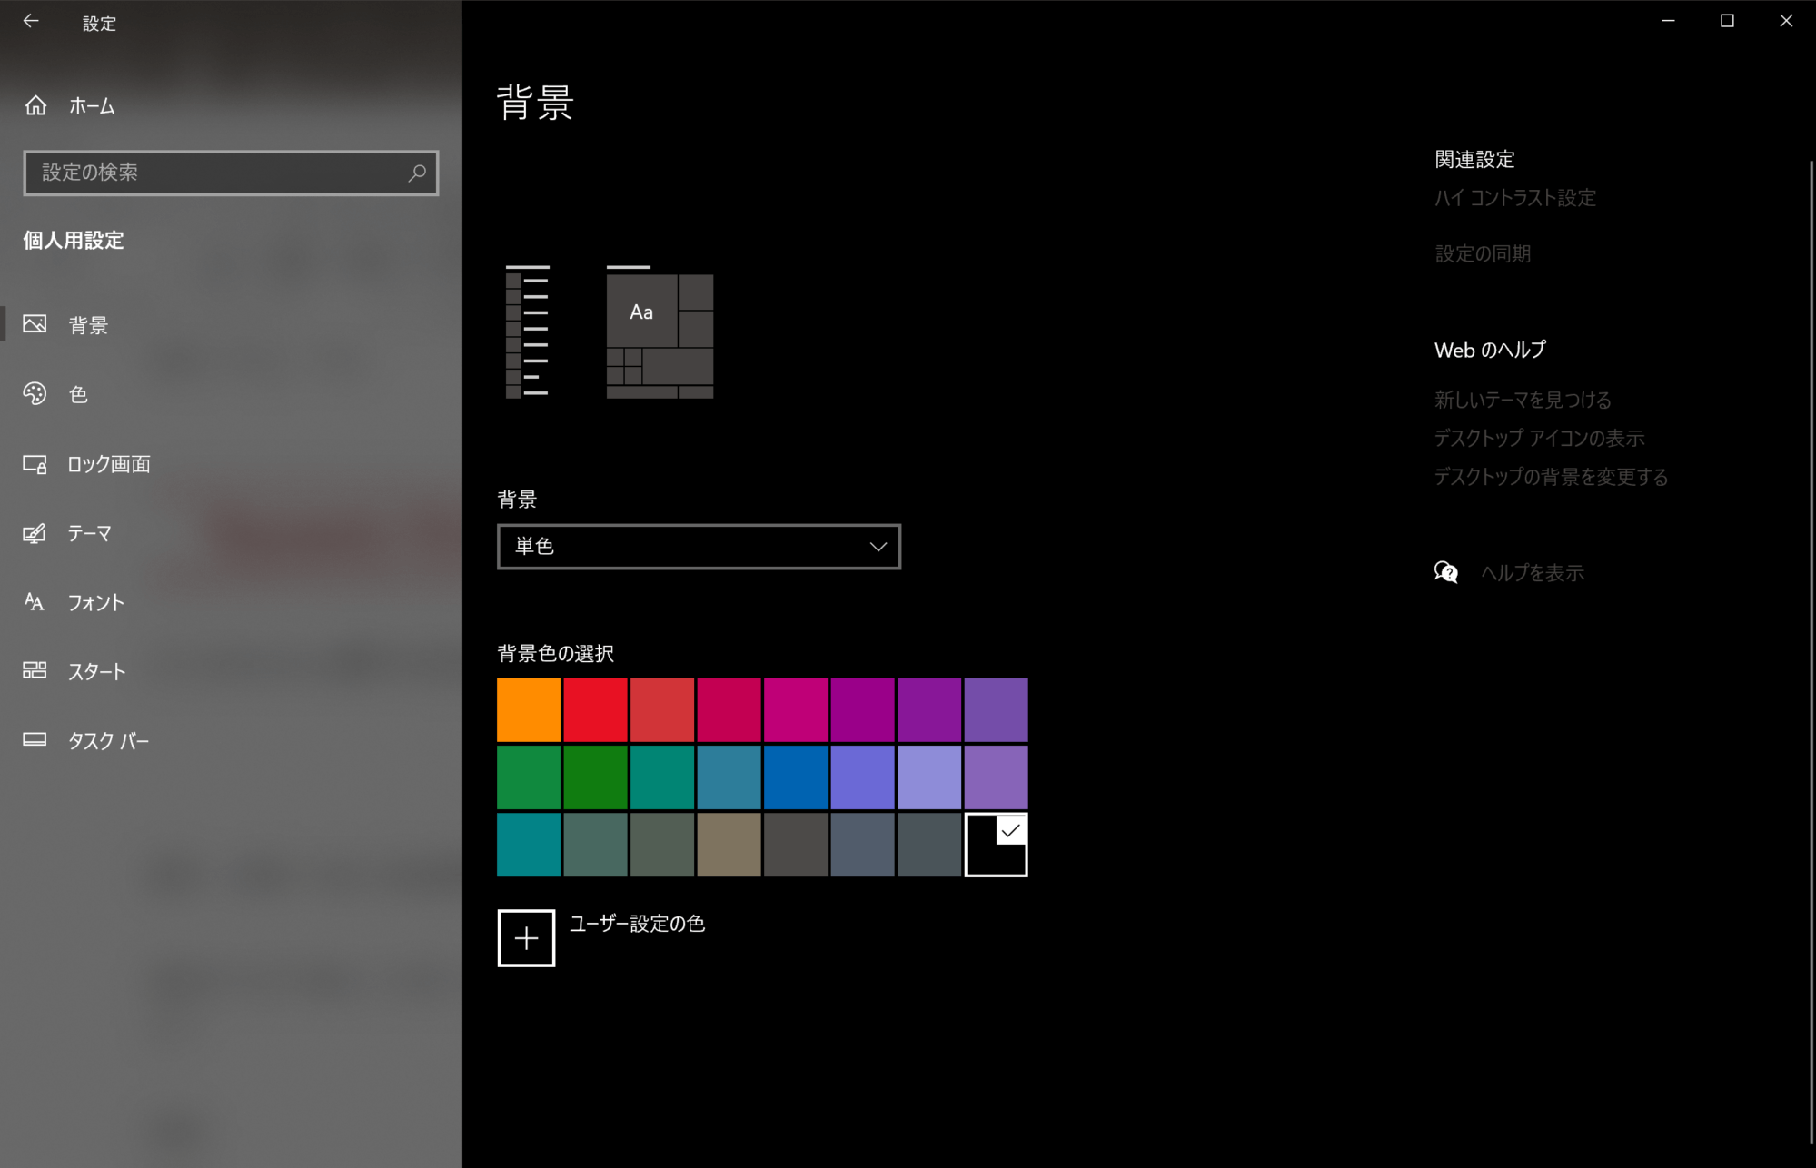Select the dark gray color swatch

point(796,845)
